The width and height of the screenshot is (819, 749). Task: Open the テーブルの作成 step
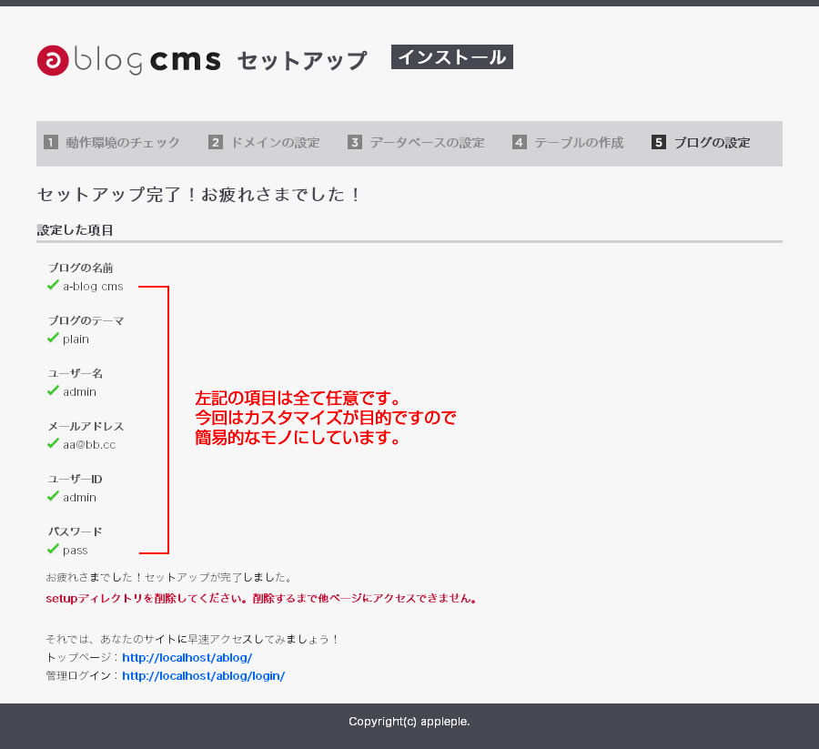coord(579,143)
